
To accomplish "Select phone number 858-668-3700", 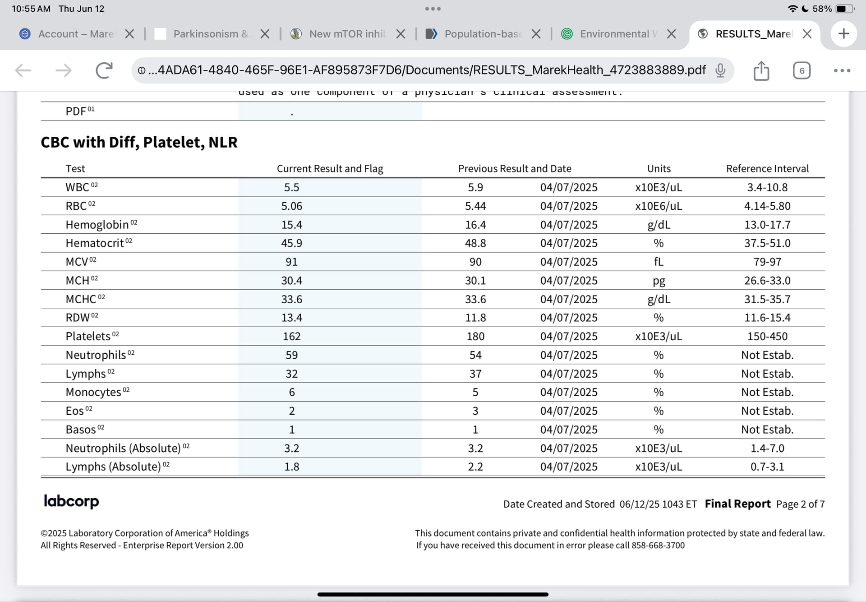I will tap(658, 545).
